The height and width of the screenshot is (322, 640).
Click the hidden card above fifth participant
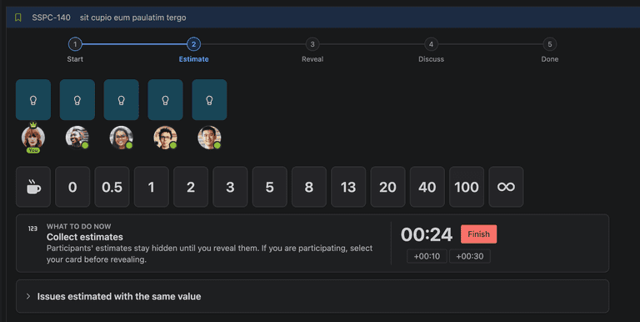209,100
